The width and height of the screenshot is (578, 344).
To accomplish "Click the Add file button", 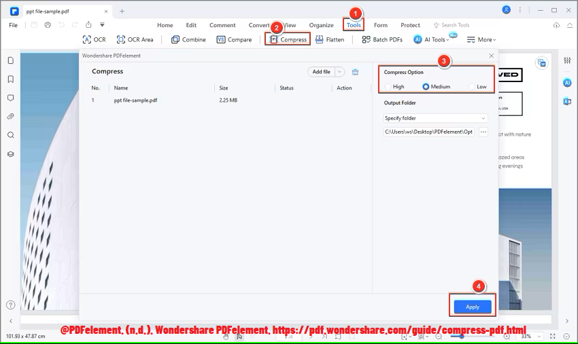I will (x=321, y=72).
